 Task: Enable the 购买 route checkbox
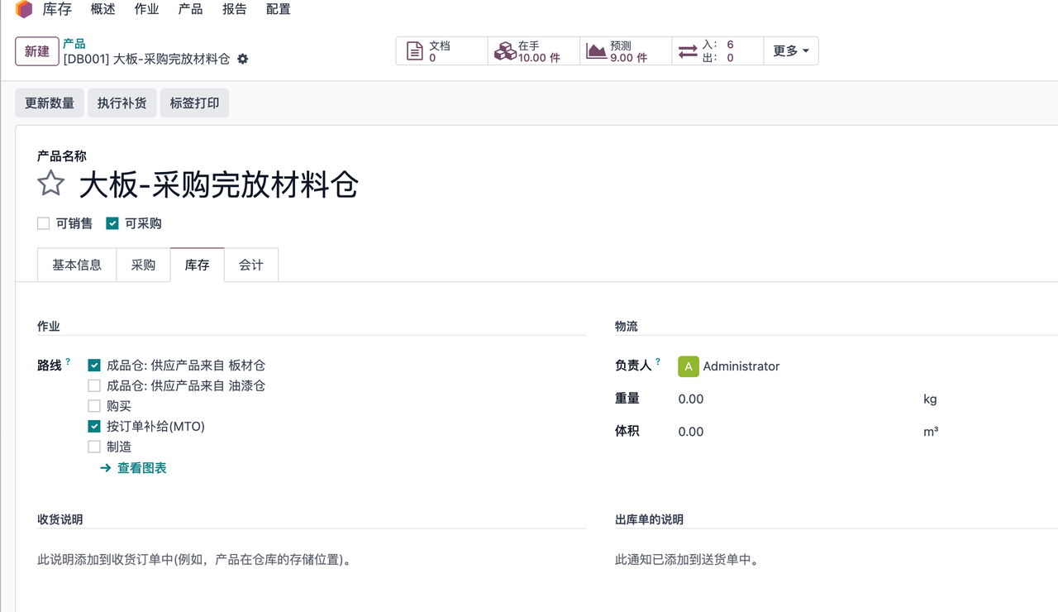pyautogui.click(x=94, y=406)
